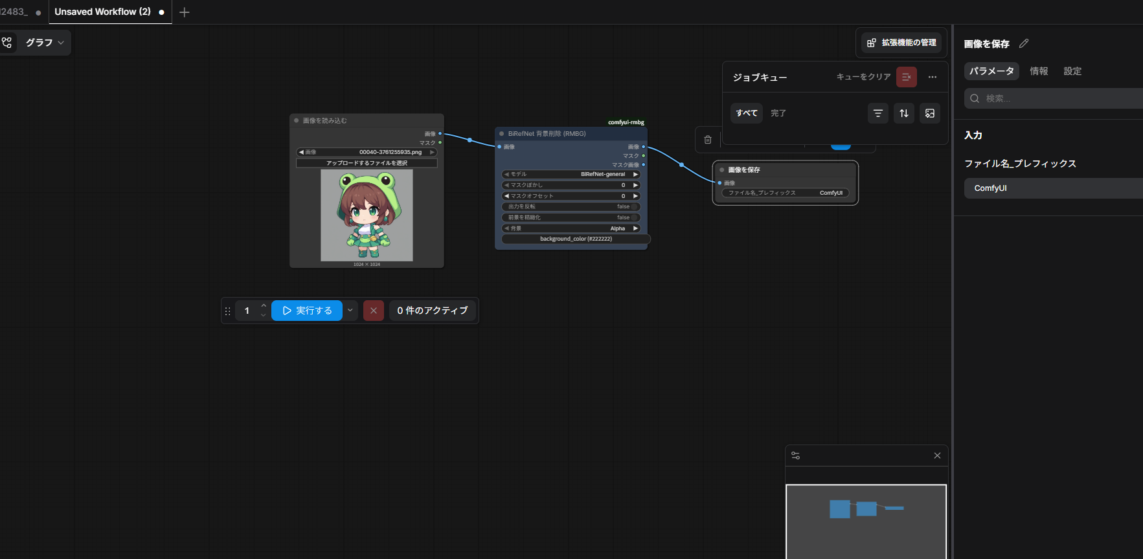The height and width of the screenshot is (559, 1143).
Task: Select the 情報 tab
Action: [x=1039, y=71]
